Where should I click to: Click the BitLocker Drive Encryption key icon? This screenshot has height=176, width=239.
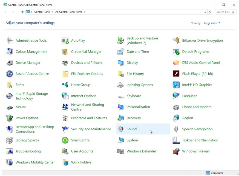tap(176, 41)
